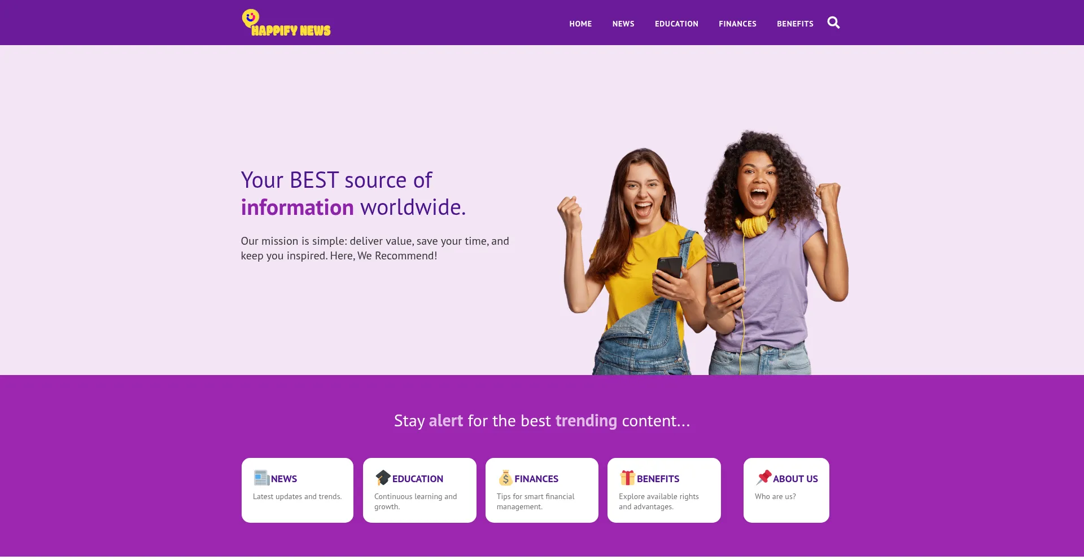Click the newspaper icon on News card
The width and height of the screenshot is (1084, 560).
click(261, 478)
